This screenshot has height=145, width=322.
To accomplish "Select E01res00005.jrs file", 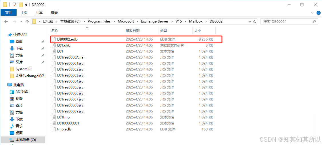I will tap(70, 87).
